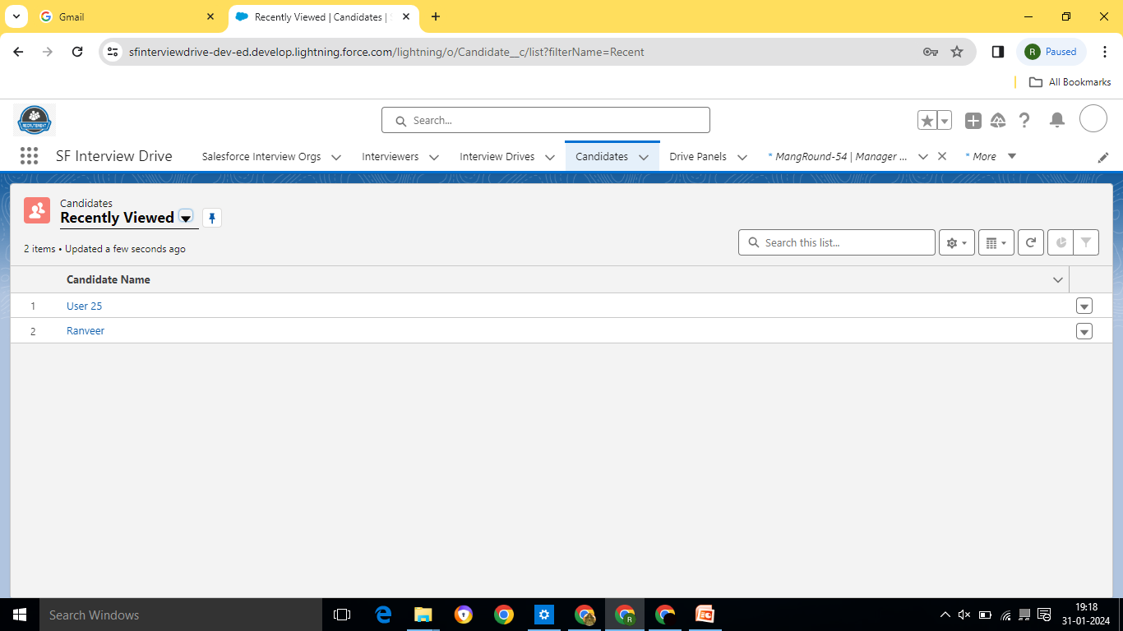Open the Ranveer candidate record
The image size is (1123, 631).
tap(85, 330)
